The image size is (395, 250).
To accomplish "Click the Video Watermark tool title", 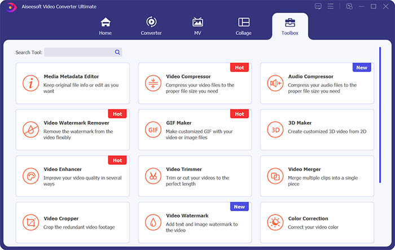I will pos(187,216).
